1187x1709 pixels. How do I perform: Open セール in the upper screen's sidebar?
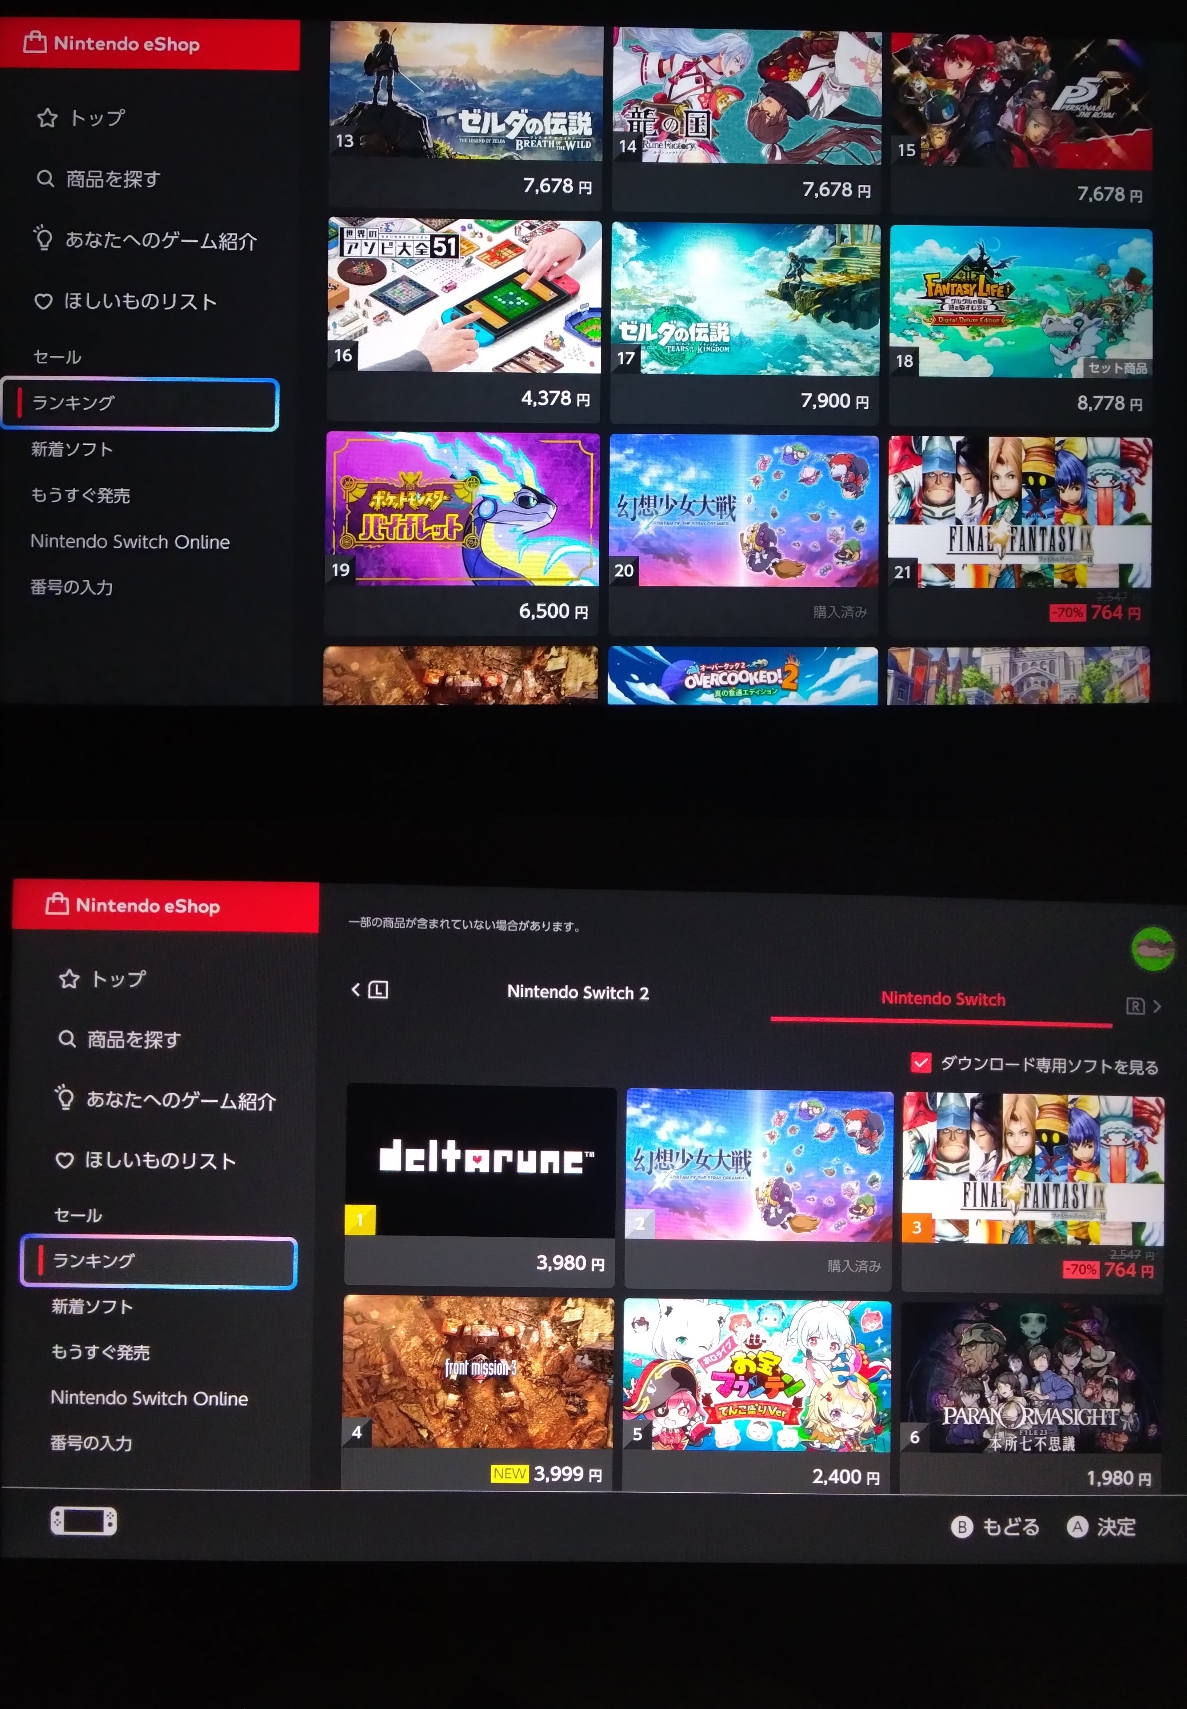pyautogui.click(x=57, y=357)
